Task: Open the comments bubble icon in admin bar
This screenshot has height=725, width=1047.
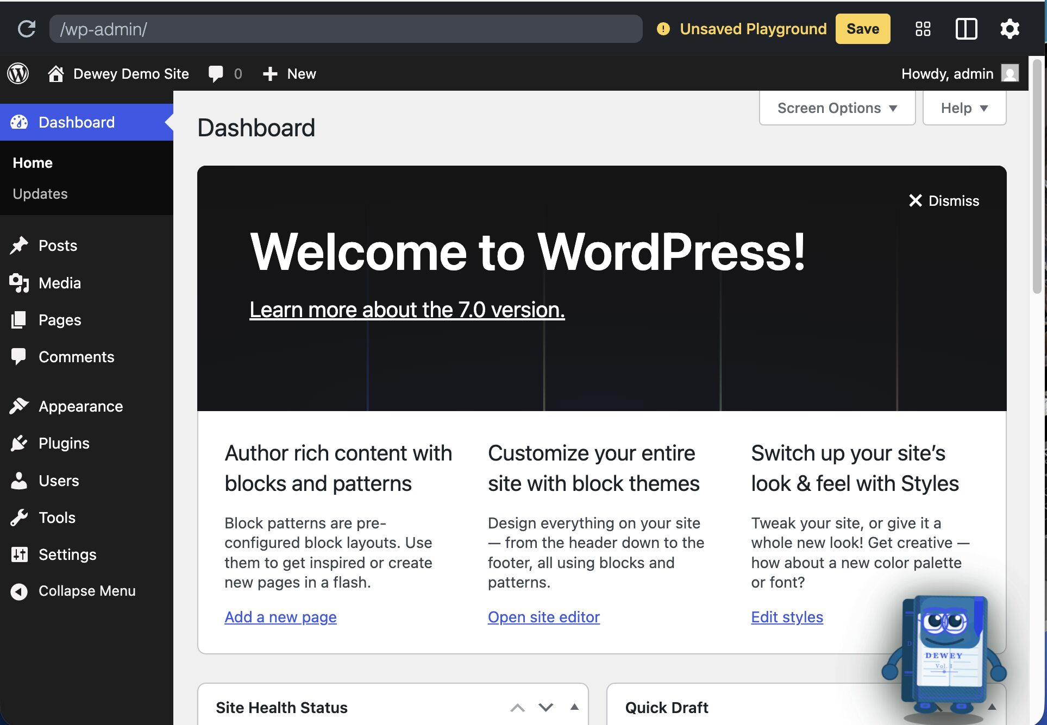Action: point(216,73)
